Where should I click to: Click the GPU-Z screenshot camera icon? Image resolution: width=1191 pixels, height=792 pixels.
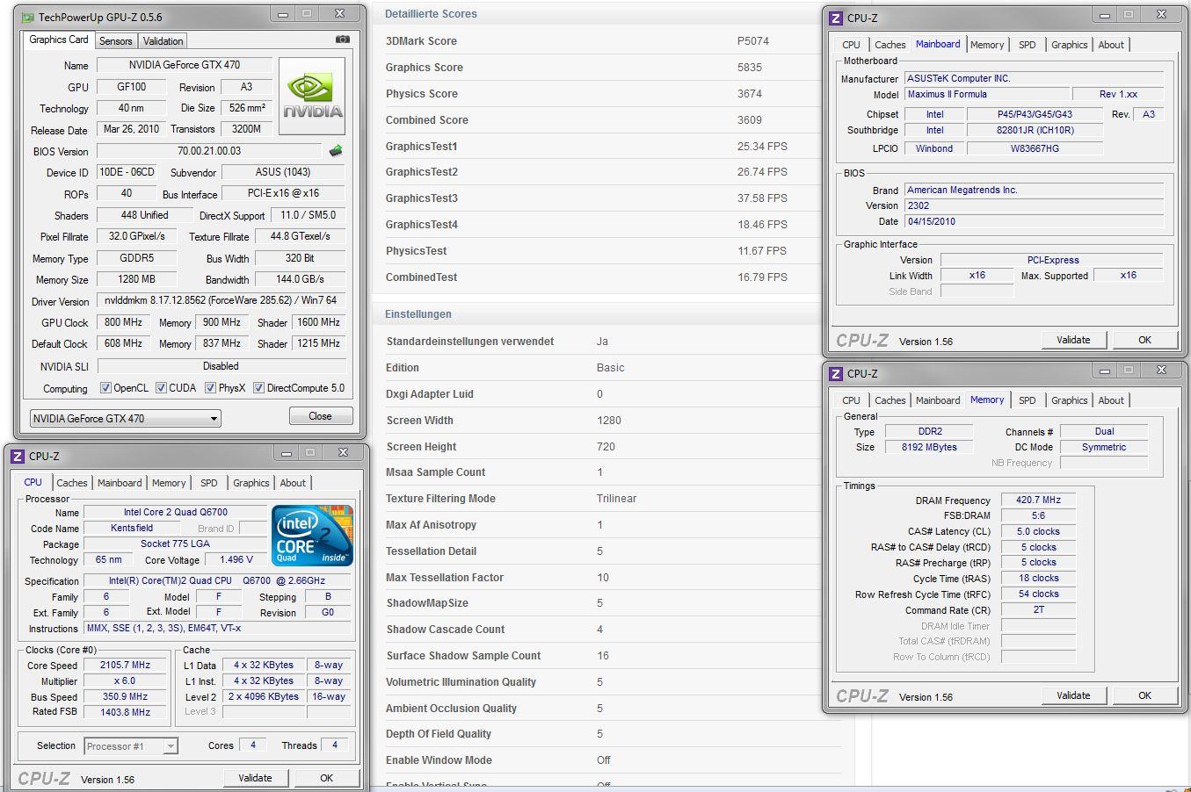pos(343,40)
